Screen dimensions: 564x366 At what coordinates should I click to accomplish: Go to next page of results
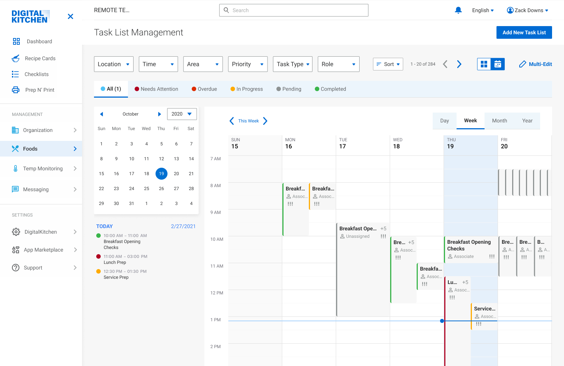point(459,64)
